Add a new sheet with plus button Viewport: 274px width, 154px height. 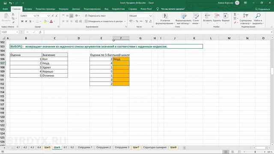(184, 148)
